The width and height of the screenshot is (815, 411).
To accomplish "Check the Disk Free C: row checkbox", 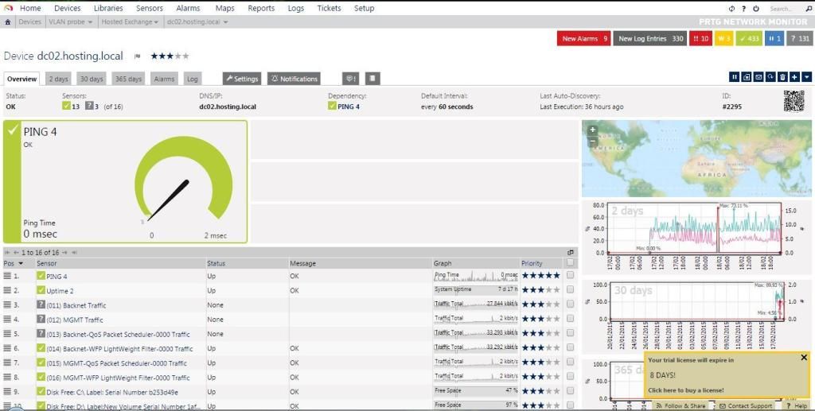I will [x=570, y=391].
